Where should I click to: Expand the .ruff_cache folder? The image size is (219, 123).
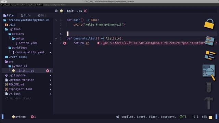click(16, 57)
